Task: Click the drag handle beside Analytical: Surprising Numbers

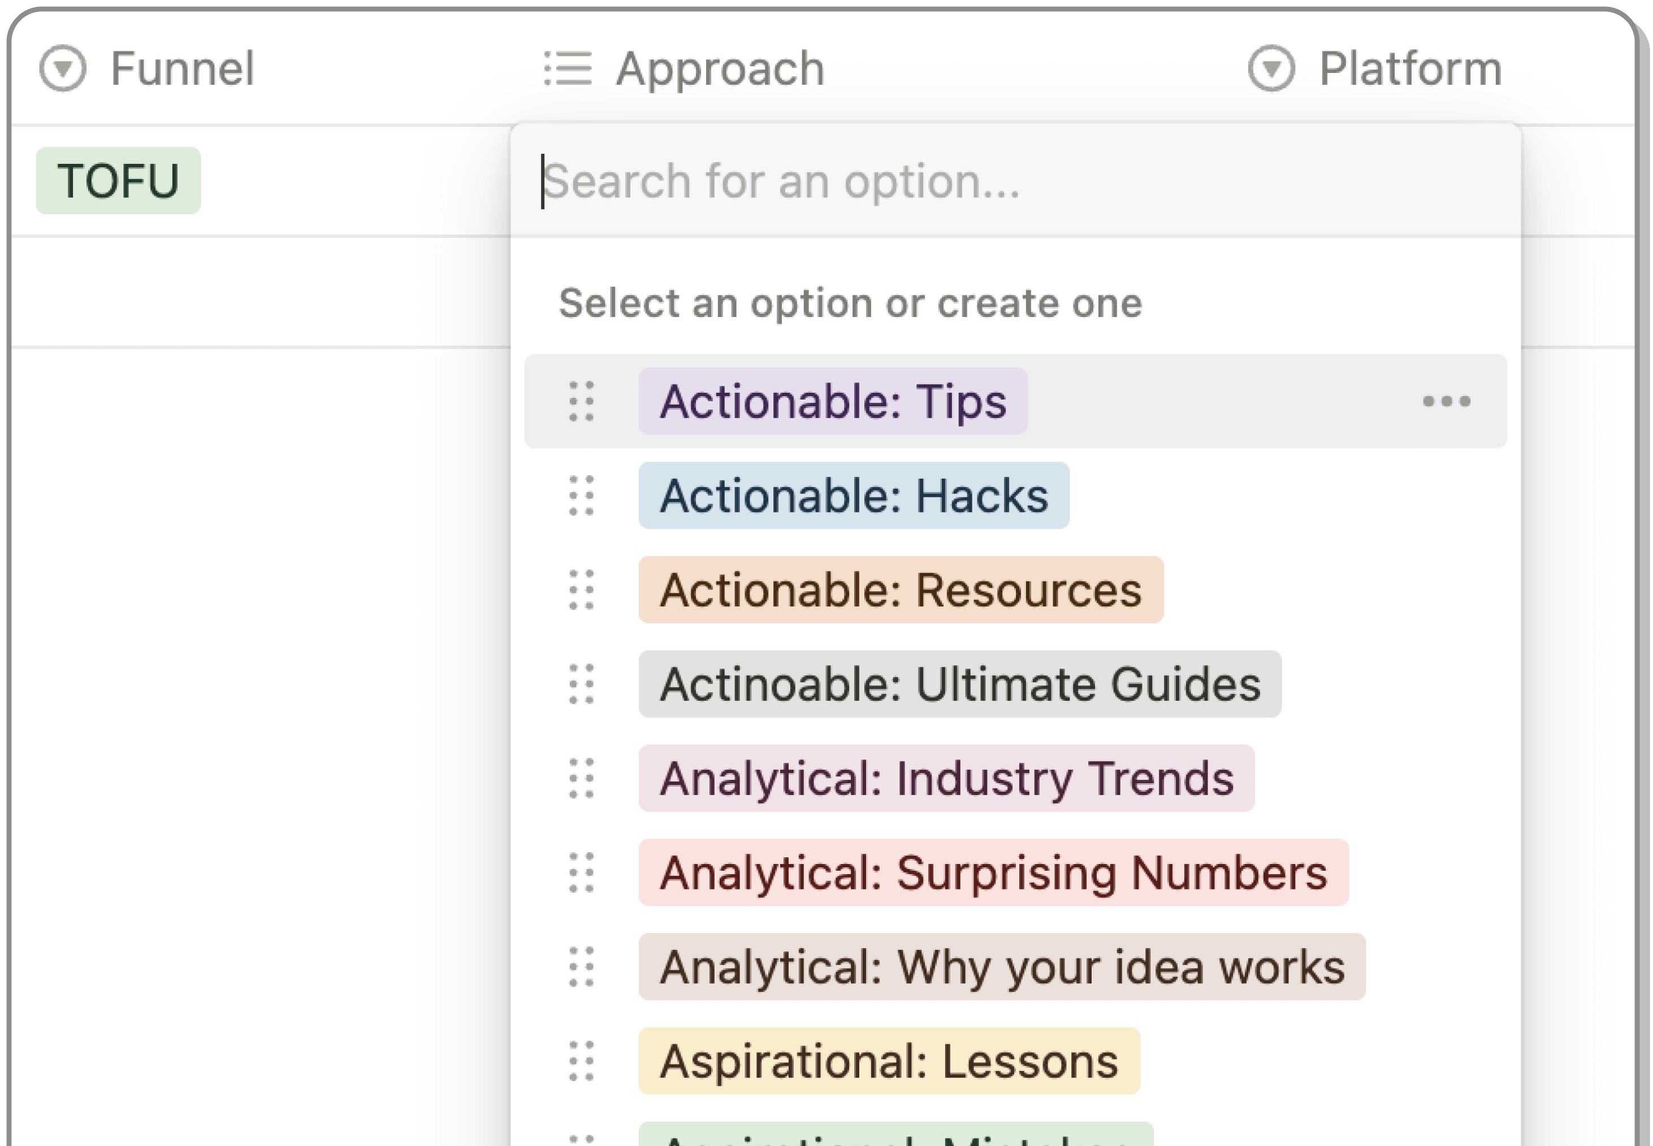Action: (x=581, y=872)
